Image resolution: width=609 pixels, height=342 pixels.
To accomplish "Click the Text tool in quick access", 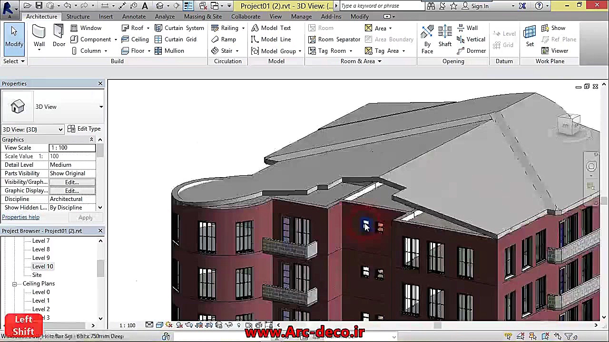I will (x=145, y=6).
